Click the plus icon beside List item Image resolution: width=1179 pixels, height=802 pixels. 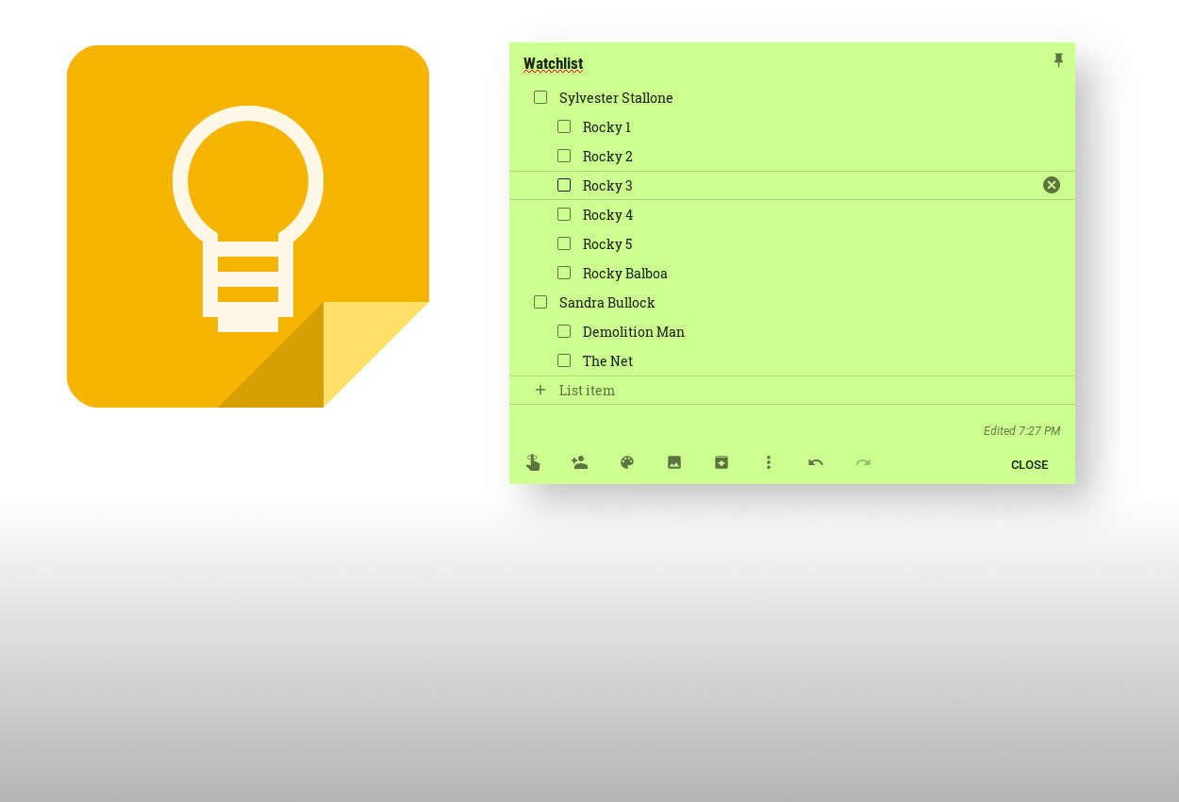tap(540, 390)
